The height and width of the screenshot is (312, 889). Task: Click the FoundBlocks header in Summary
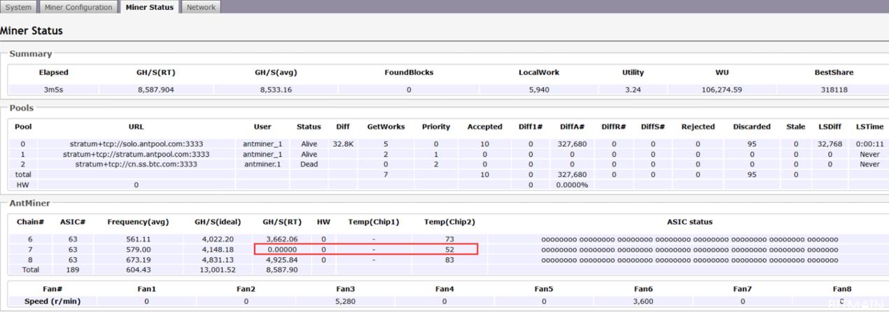pos(409,72)
